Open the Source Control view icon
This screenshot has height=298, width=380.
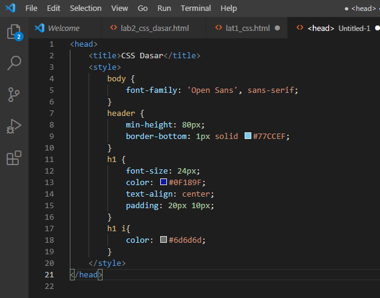tap(14, 95)
